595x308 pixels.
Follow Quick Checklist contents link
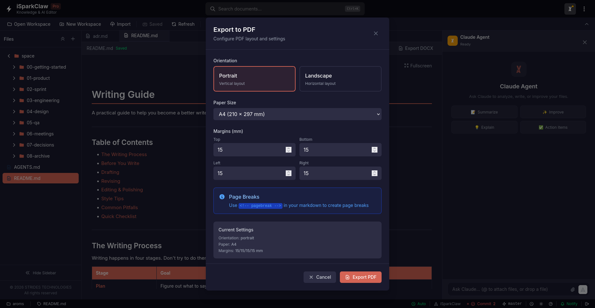pos(119,216)
